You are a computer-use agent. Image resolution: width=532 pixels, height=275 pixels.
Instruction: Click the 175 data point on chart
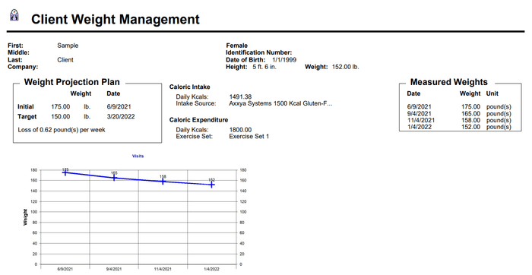65,172
